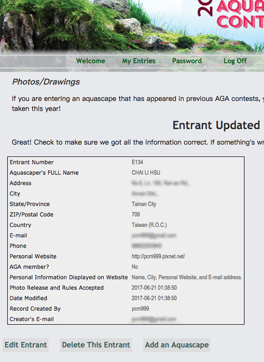Viewport: 264px width, 362px height.
Task: Click Add an Aquascape button
Action: (x=177, y=345)
